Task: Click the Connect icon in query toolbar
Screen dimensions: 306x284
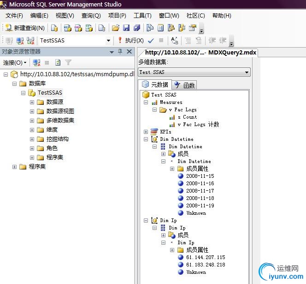Action: click(x=9, y=41)
